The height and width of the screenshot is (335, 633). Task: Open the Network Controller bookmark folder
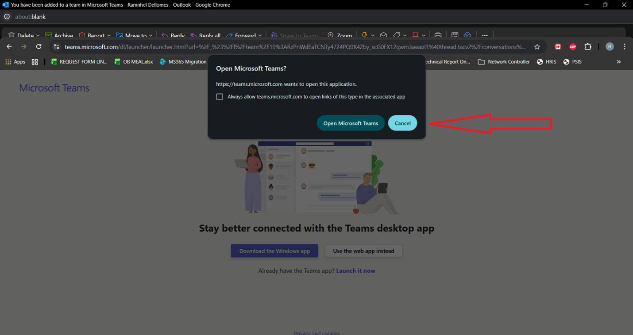tap(504, 62)
